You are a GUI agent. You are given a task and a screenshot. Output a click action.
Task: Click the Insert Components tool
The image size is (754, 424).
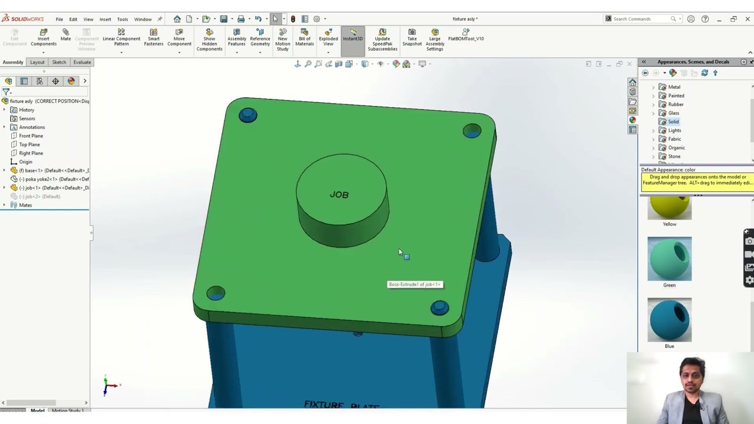(x=44, y=37)
